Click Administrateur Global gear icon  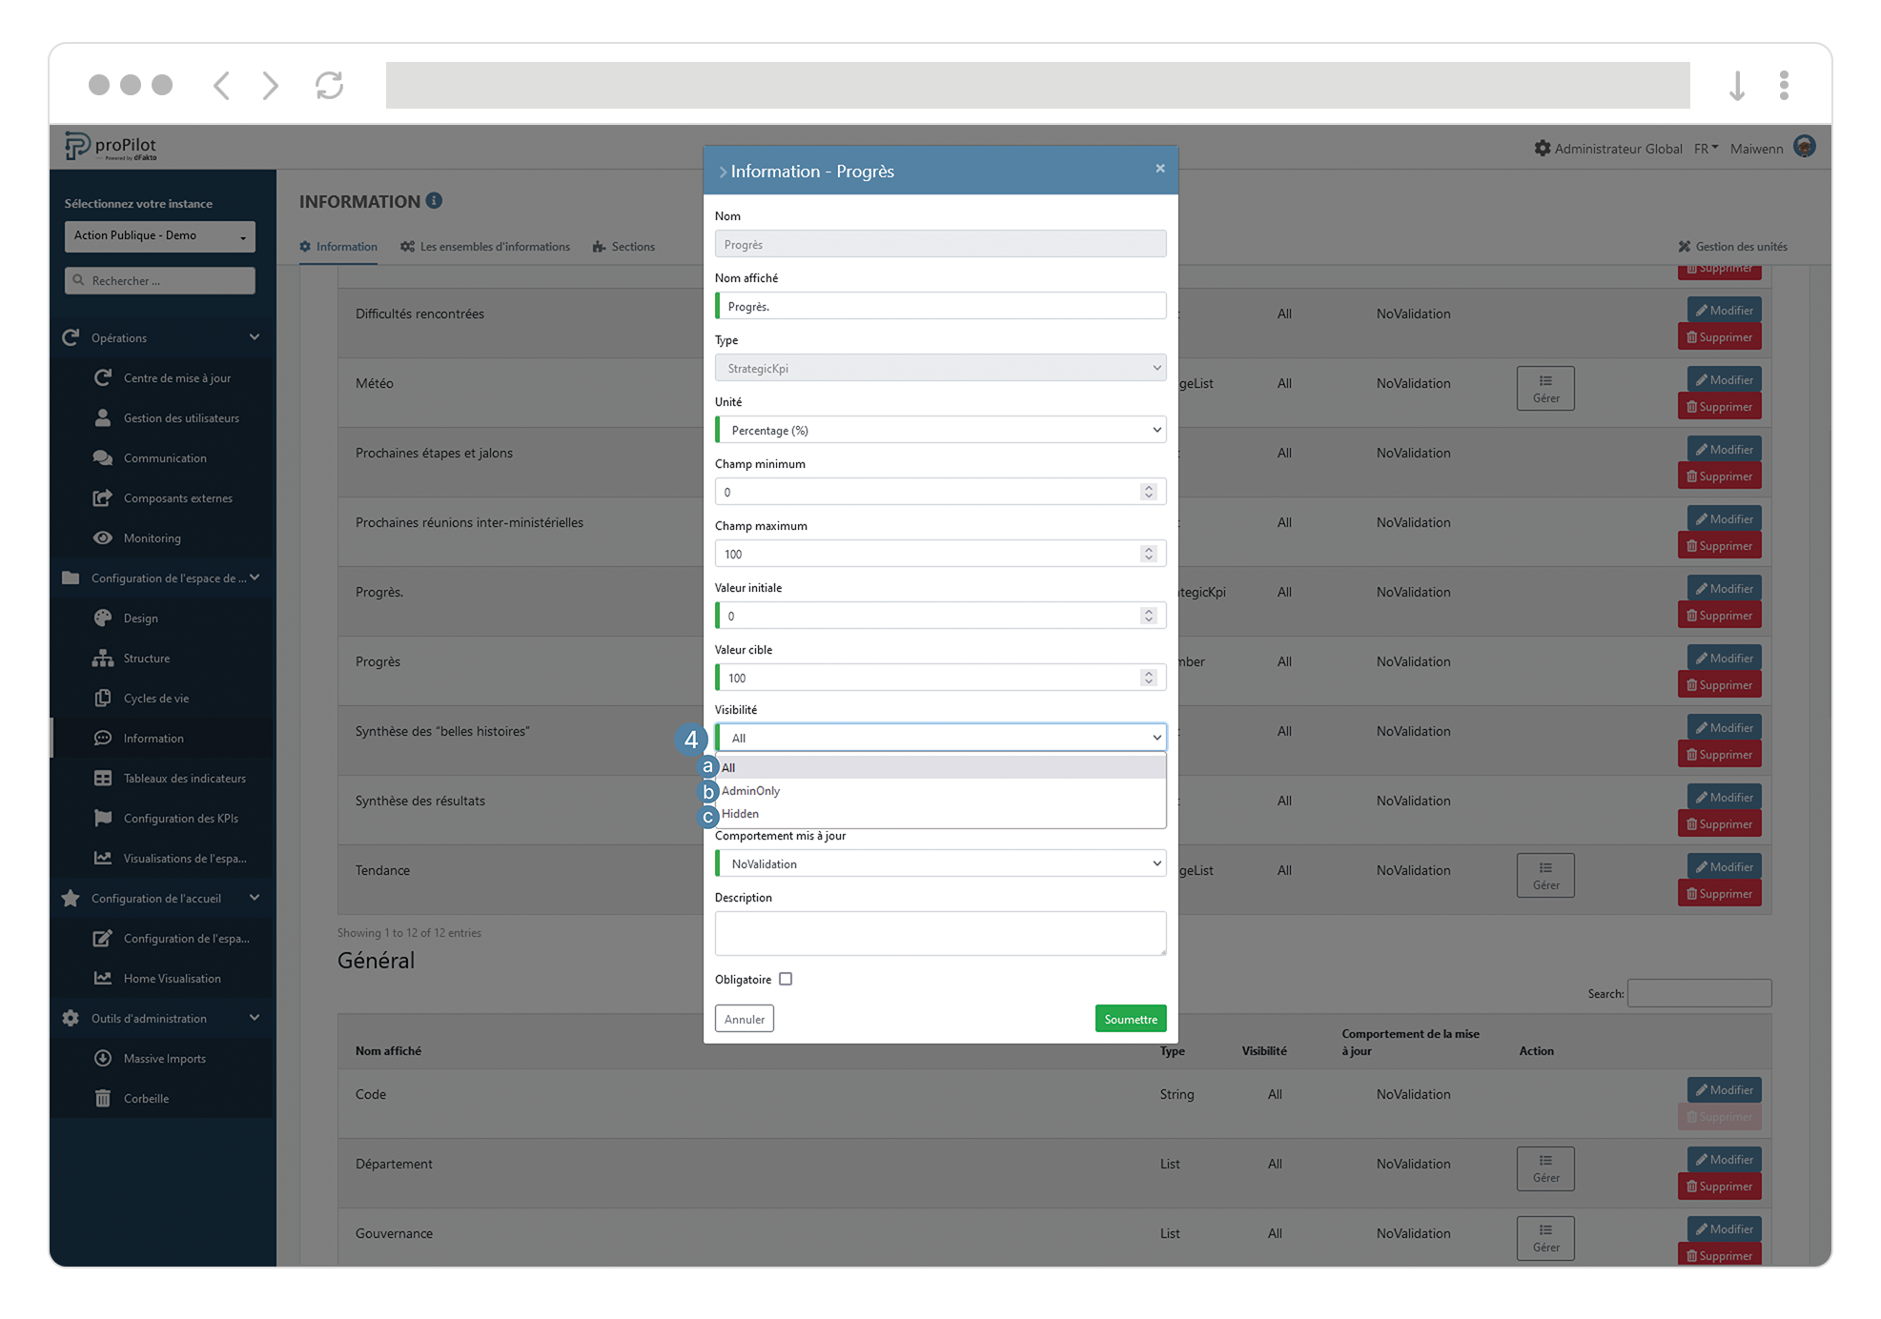pos(1542,148)
